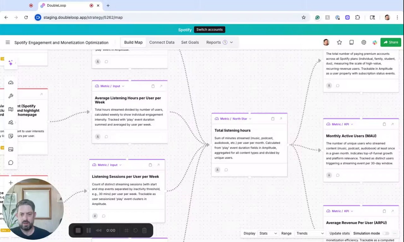404x242 pixels.
Task: Restart the recording
Action: pos(135,230)
